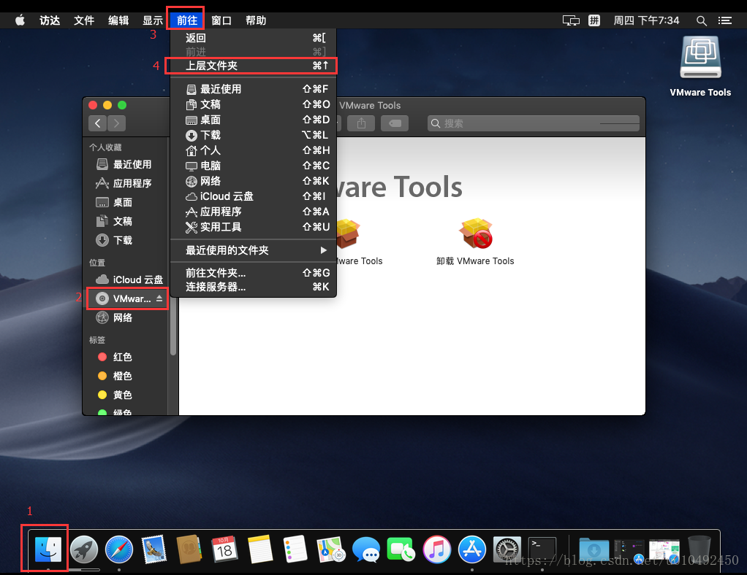The image size is (747, 575).
Task: Click the display mirroring menu bar icon
Action: 571,20
